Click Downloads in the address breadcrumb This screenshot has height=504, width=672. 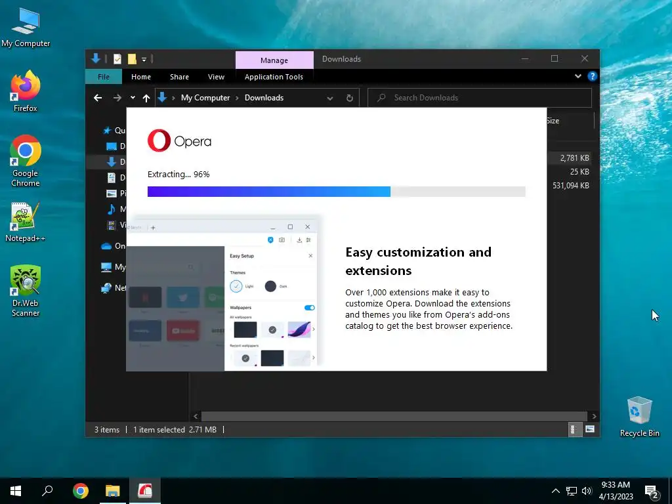click(x=264, y=98)
